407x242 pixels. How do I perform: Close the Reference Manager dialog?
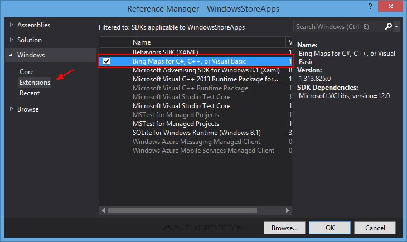[390, 6]
